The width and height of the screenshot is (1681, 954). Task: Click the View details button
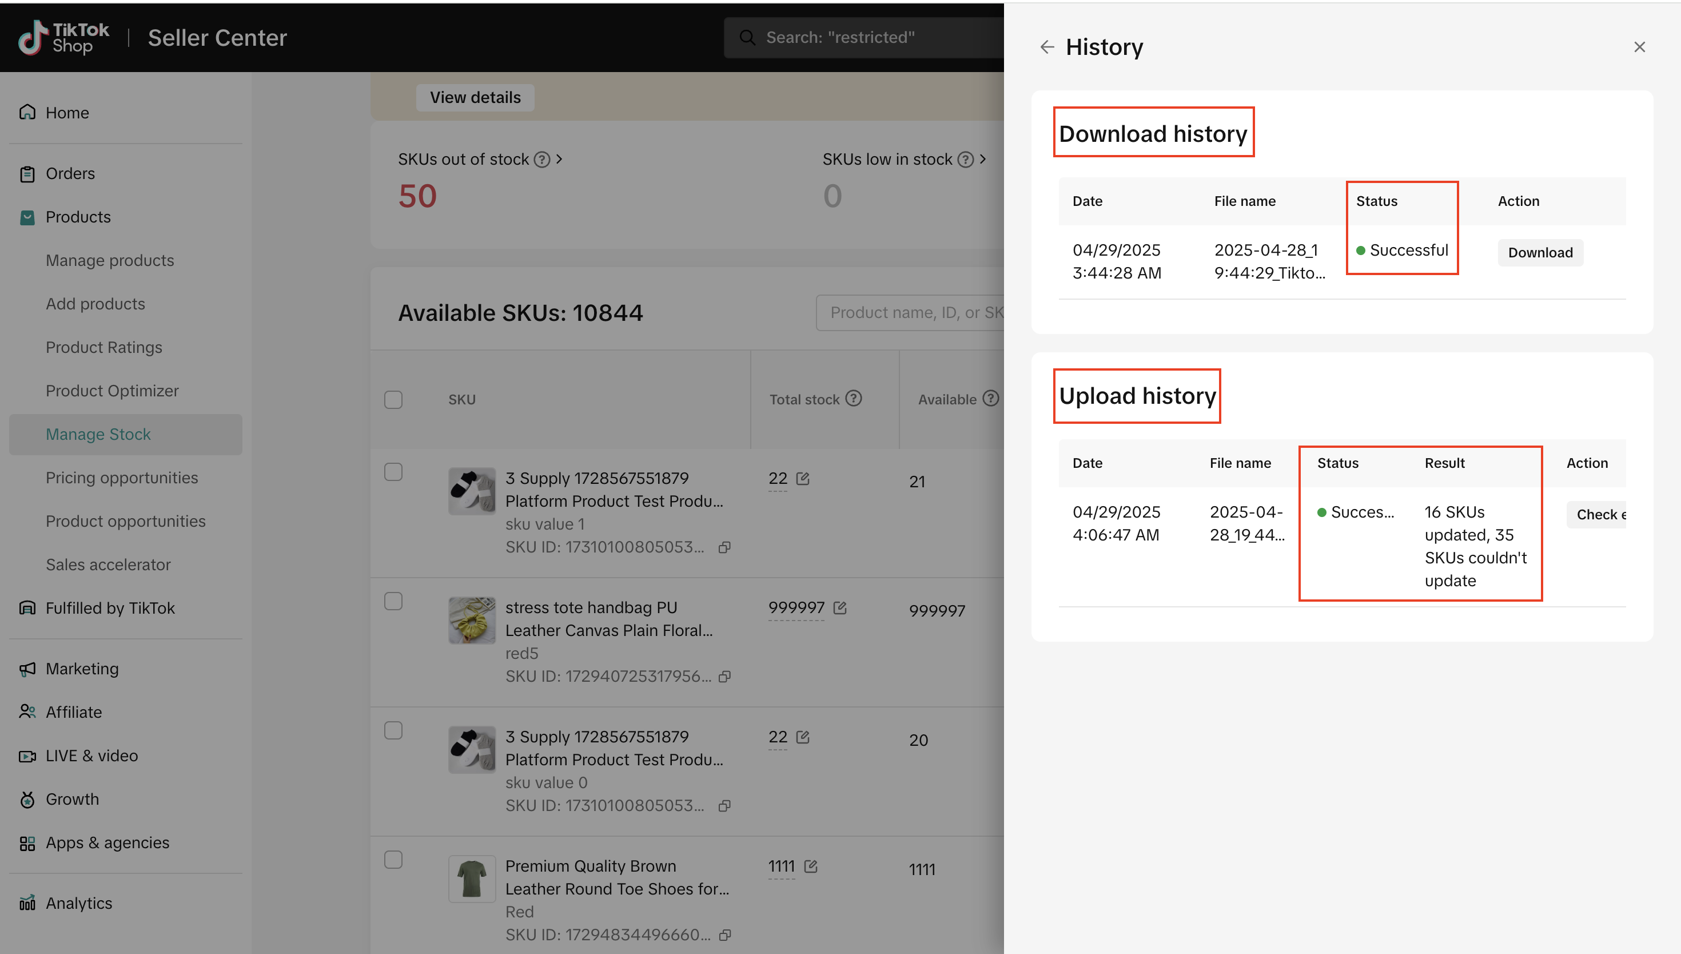point(475,97)
